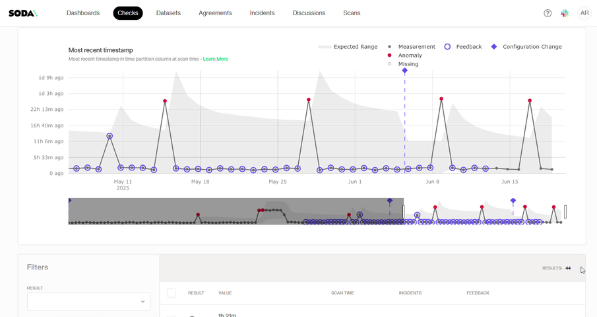Click the Scan Time column header
This screenshot has height=317, width=597.
pyautogui.click(x=342, y=293)
